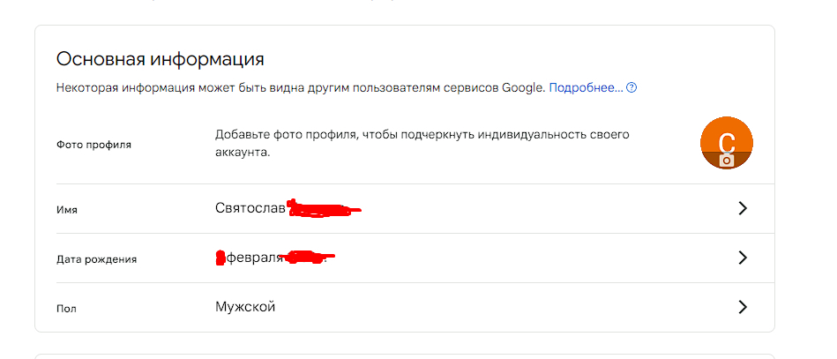
Task: Click the camera icon on avatar
Action: point(727,161)
